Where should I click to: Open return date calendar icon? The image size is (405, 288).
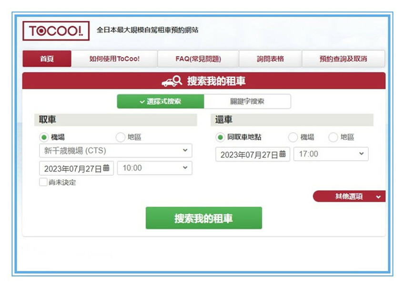[x=283, y=154]
